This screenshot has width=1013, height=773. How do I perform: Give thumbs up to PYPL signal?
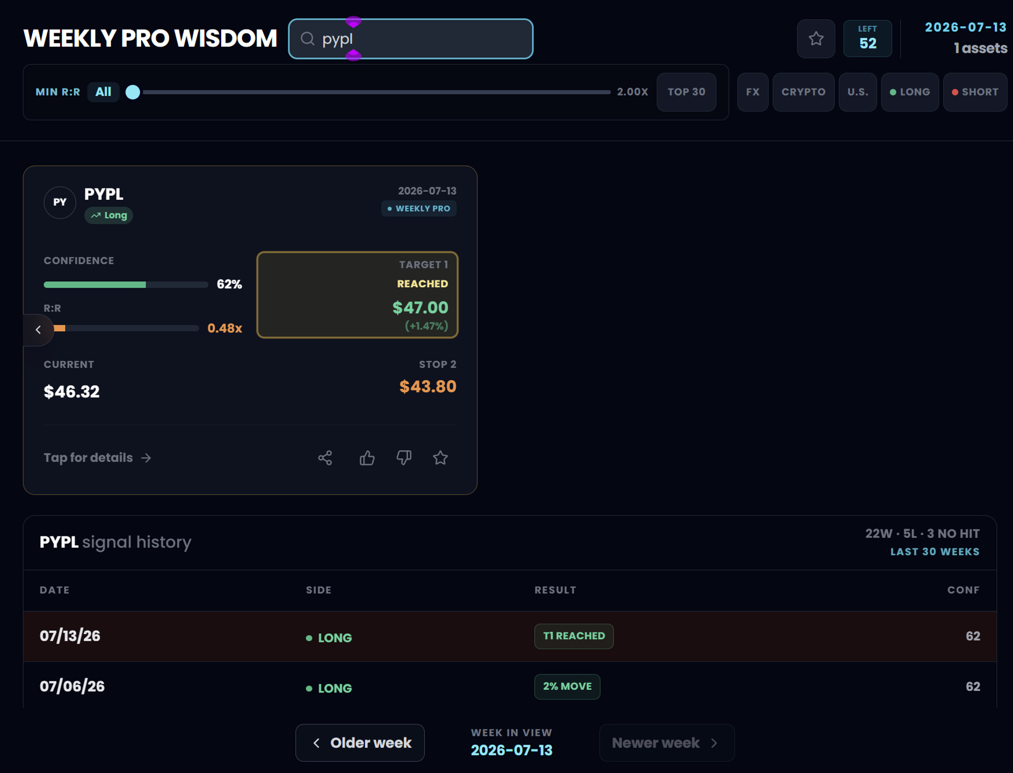pos(367,458)
